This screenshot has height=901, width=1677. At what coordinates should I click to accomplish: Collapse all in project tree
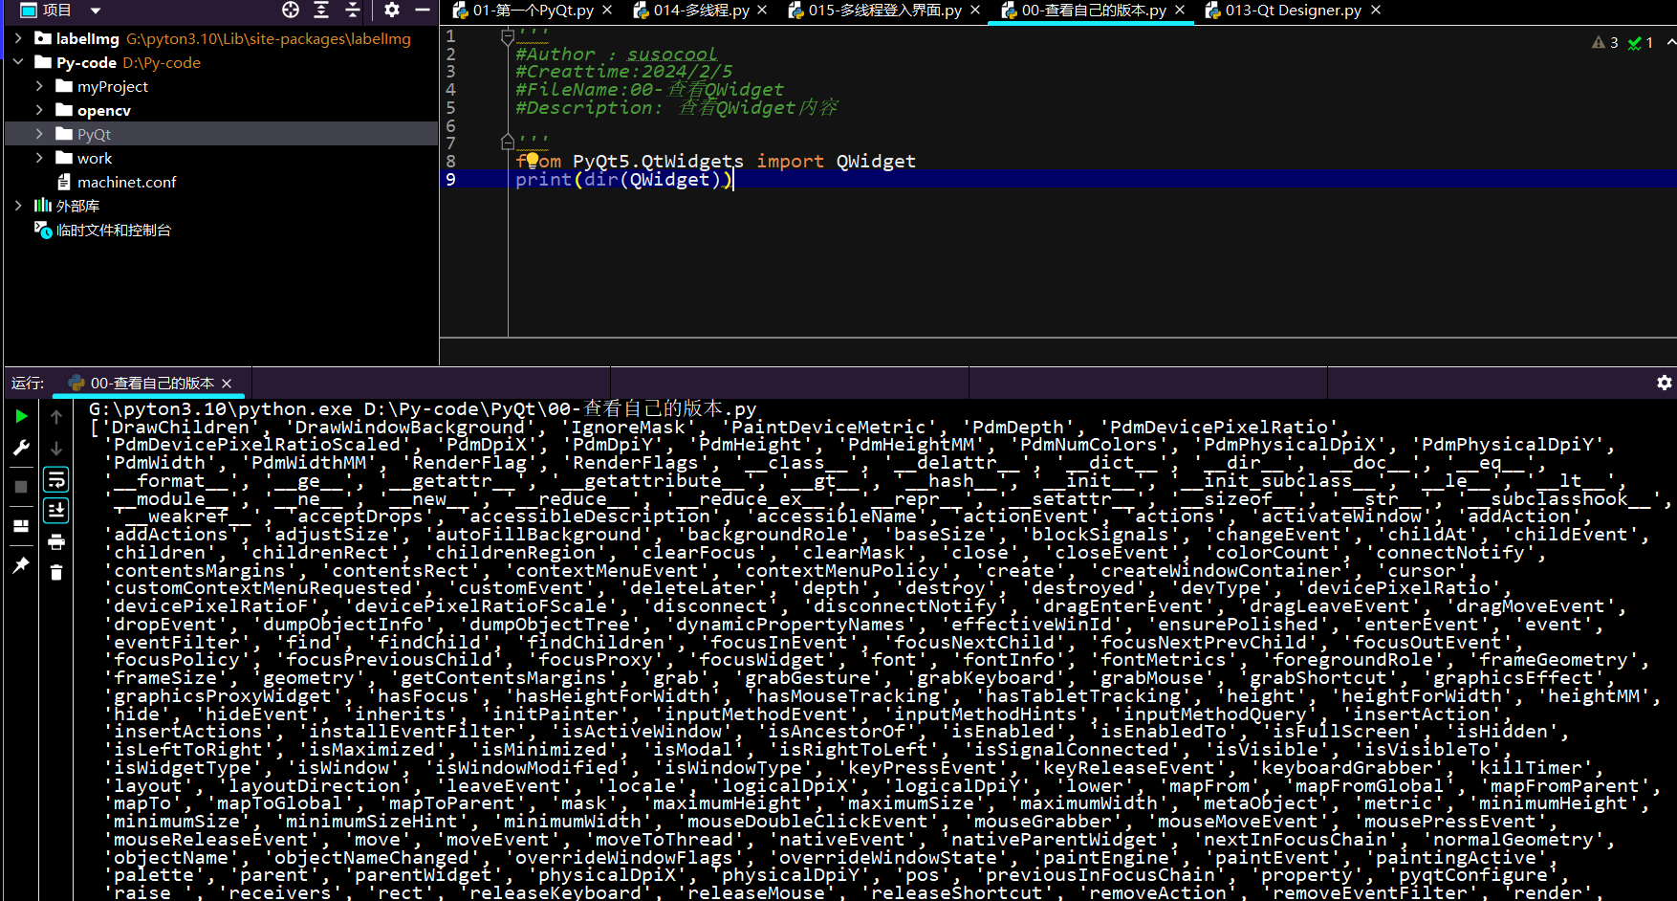(353, 10)
